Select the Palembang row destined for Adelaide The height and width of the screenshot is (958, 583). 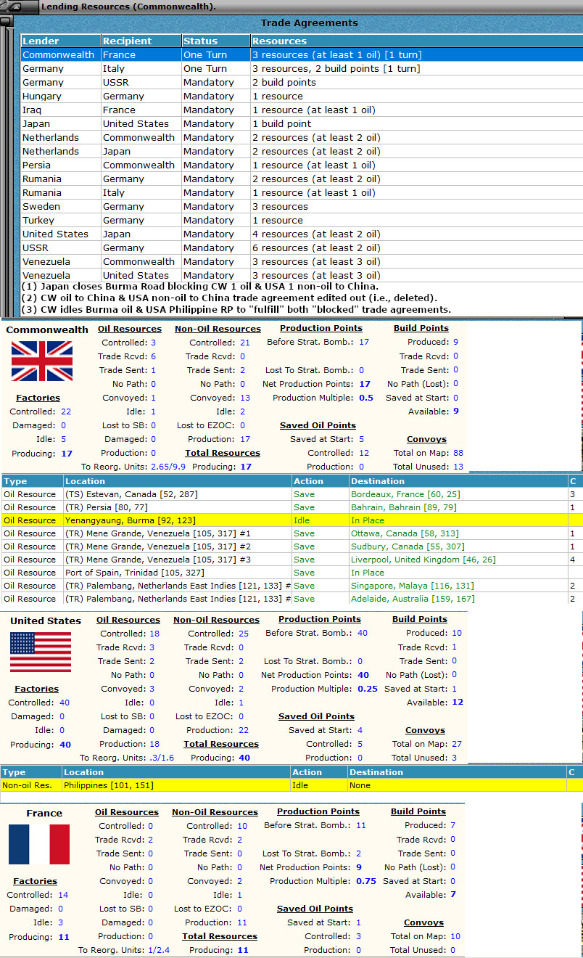coord(291,599)
